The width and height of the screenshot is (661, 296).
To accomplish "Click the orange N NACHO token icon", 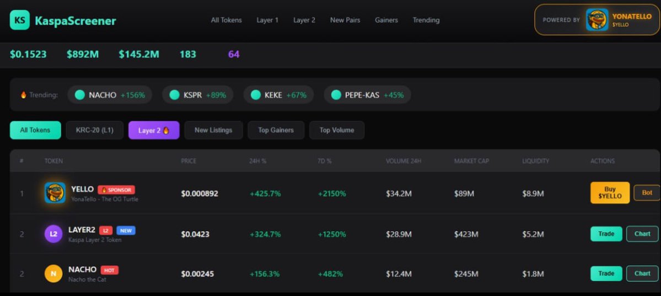I will click(53, 273).
